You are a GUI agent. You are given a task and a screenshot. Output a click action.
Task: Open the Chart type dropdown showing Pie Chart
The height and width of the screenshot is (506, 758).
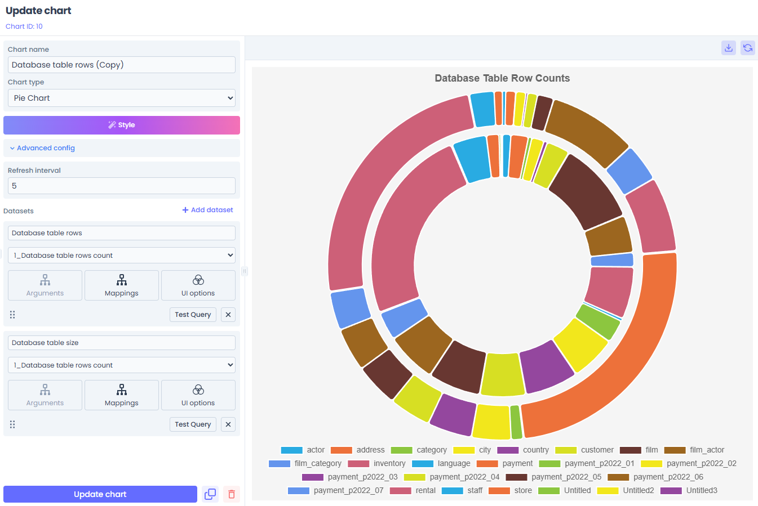tap(122, 98)
